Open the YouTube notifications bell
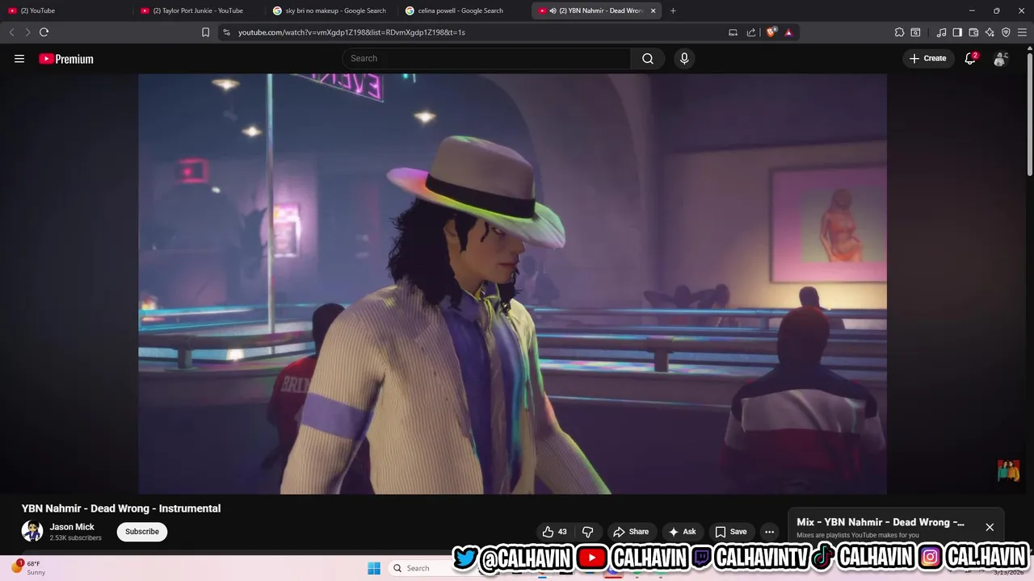 pos(970,58)
